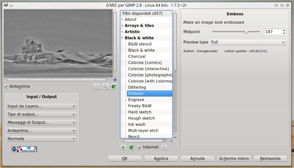Image resolution: width=294 pixels, height=168 pixels.
Task: Open the Preview type Full dropdown
Action: point(248,42)
